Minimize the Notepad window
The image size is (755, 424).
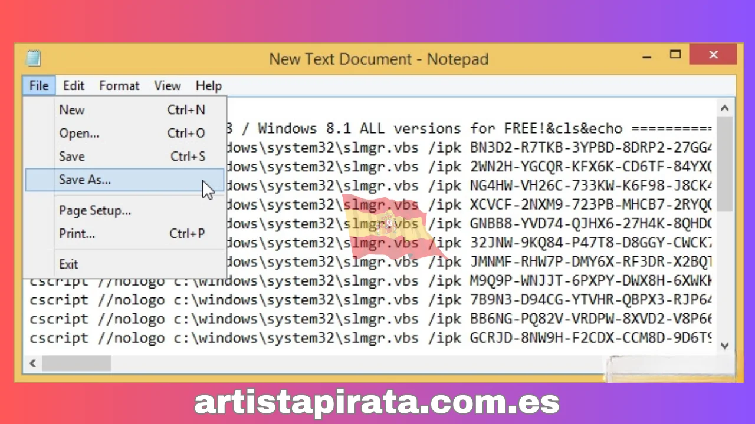click(648, 57)
